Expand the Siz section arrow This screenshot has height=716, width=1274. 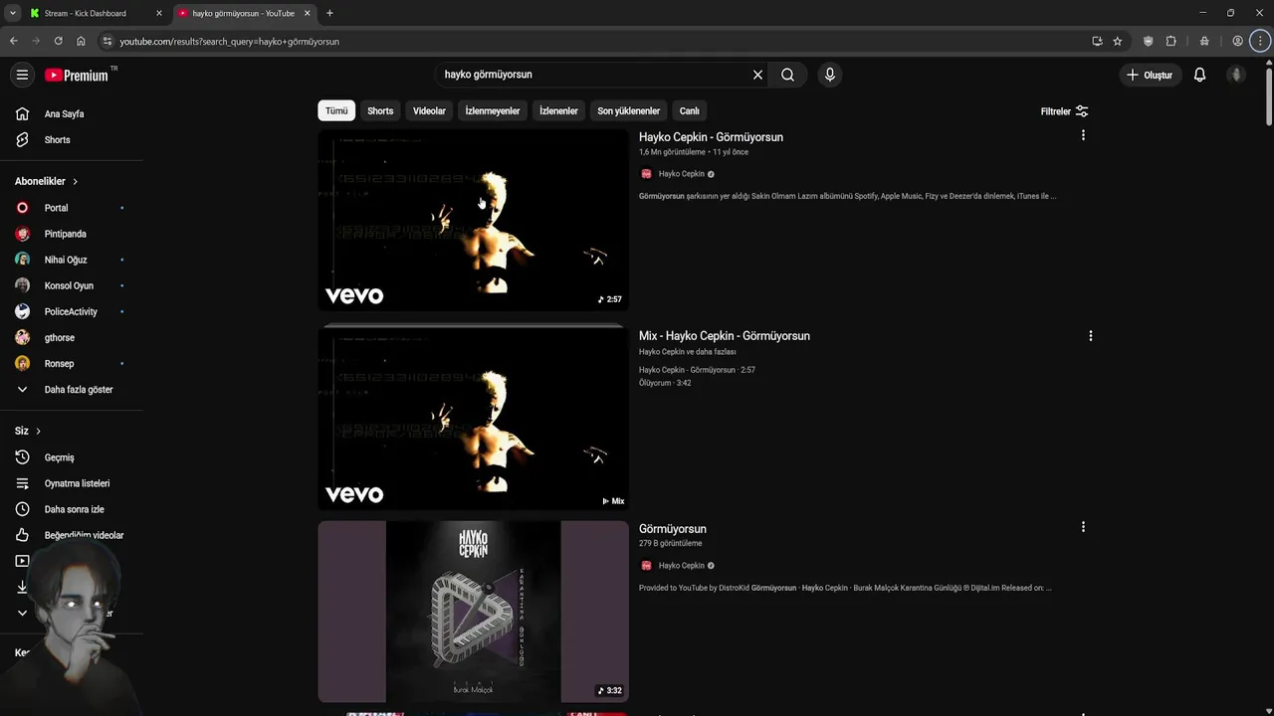pyautogui.click(x=38, y=431)
